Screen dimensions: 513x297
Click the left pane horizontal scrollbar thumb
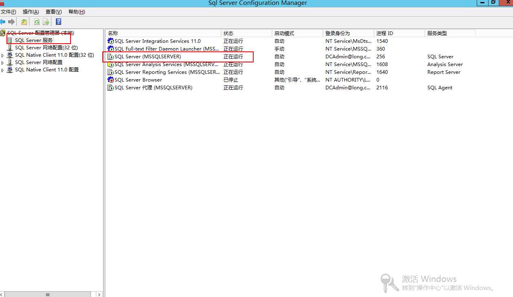click(x=48, y=294)
